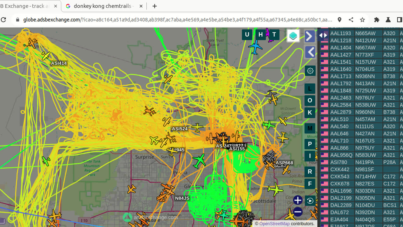Toggle the U map filter button
Viewport: 403px width, 227px height.
coord(247,35)
